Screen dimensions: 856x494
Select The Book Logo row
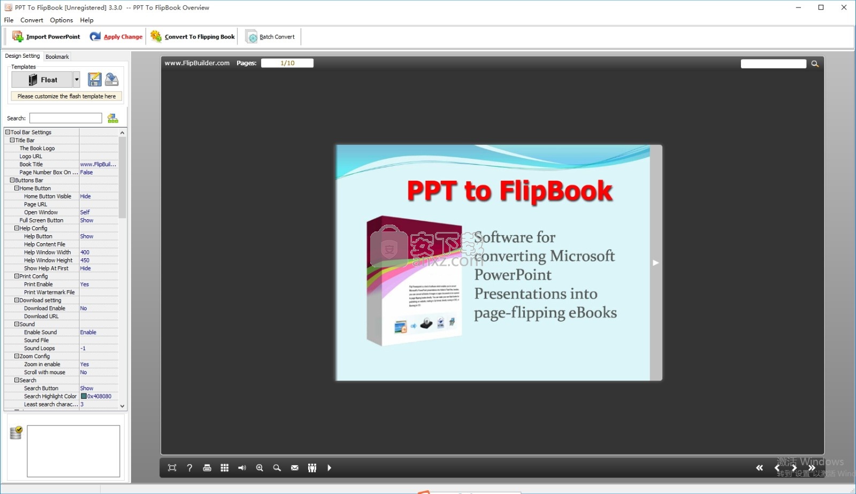(62, 148)
